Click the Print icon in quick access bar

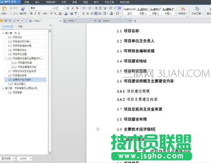pyautogui.click(x=10, y=21)
